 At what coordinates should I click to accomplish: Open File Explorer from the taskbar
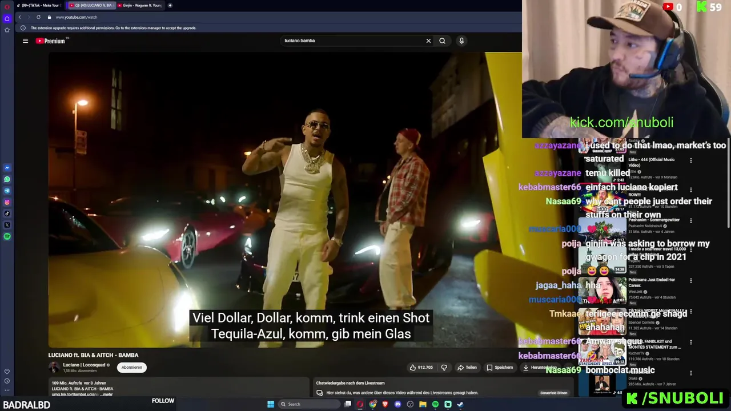(423, 404)
